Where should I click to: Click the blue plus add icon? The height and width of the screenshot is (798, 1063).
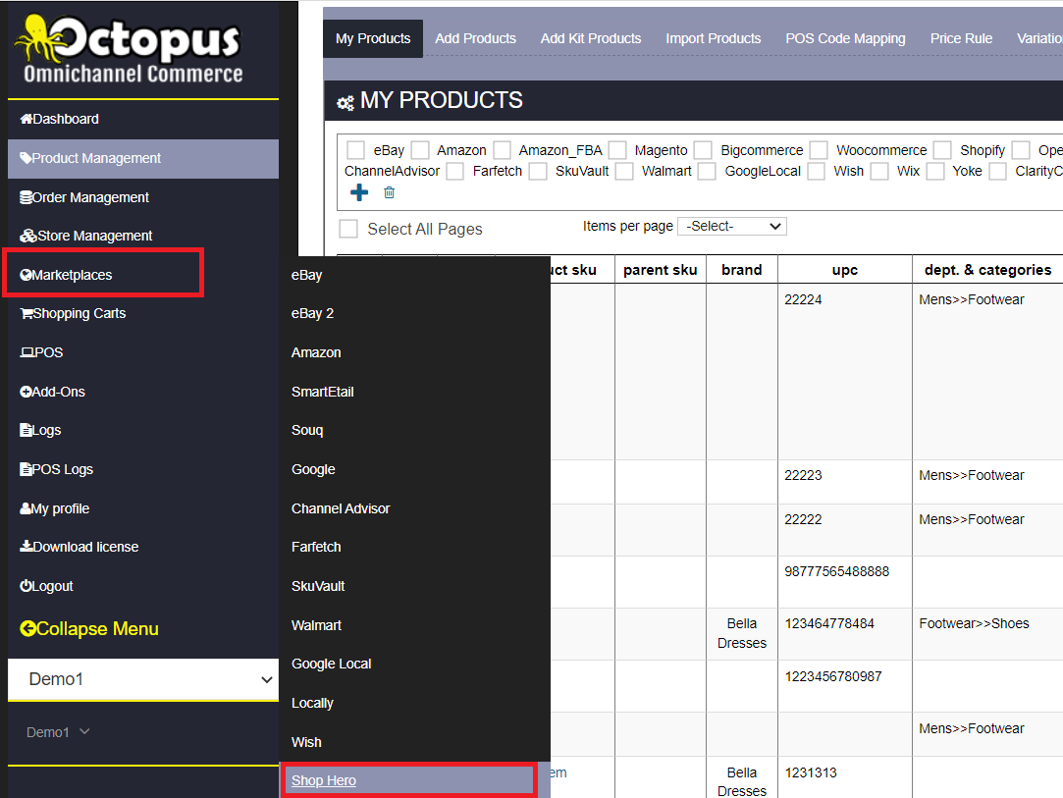(x=359, y=192)
